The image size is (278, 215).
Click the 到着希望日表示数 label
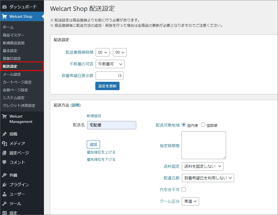tap(78, 76)
